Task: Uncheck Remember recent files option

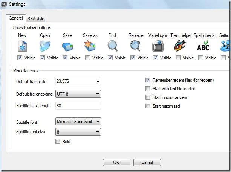Action: pos(148,80)
